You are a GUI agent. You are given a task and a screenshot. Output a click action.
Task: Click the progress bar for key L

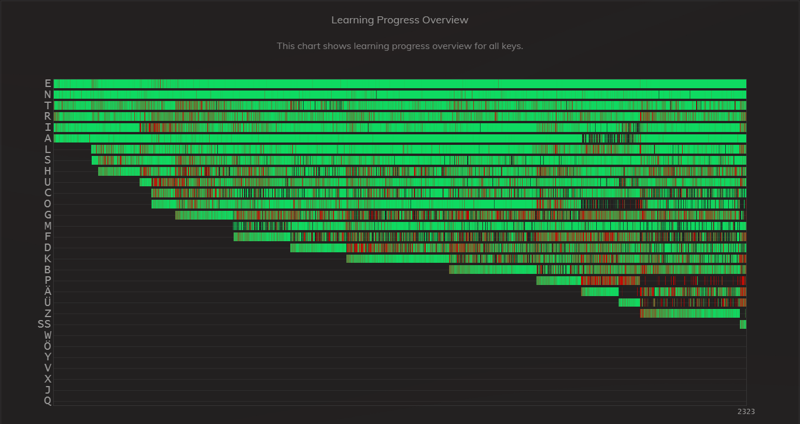418,150
